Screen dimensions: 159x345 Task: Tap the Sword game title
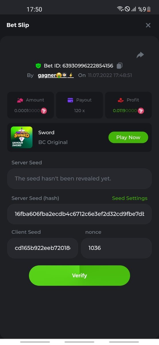[46, 133]
